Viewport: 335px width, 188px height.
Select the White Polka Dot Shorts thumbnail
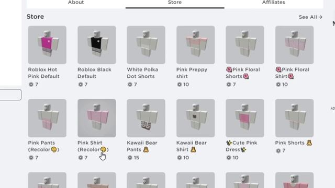(x=146, y=45)
